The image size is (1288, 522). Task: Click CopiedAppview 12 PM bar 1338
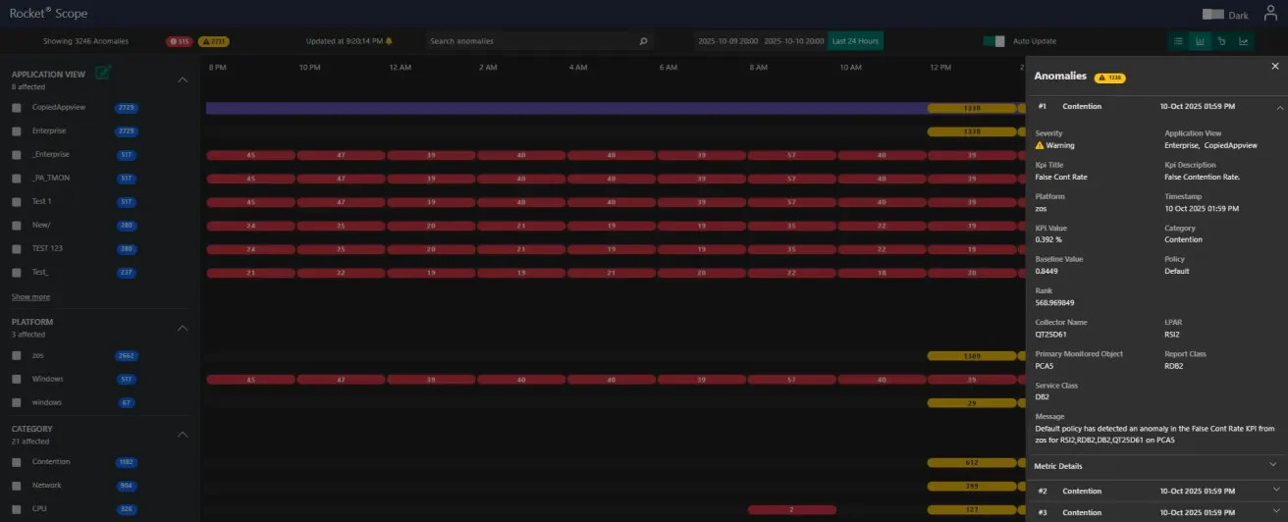coord(972,108)
